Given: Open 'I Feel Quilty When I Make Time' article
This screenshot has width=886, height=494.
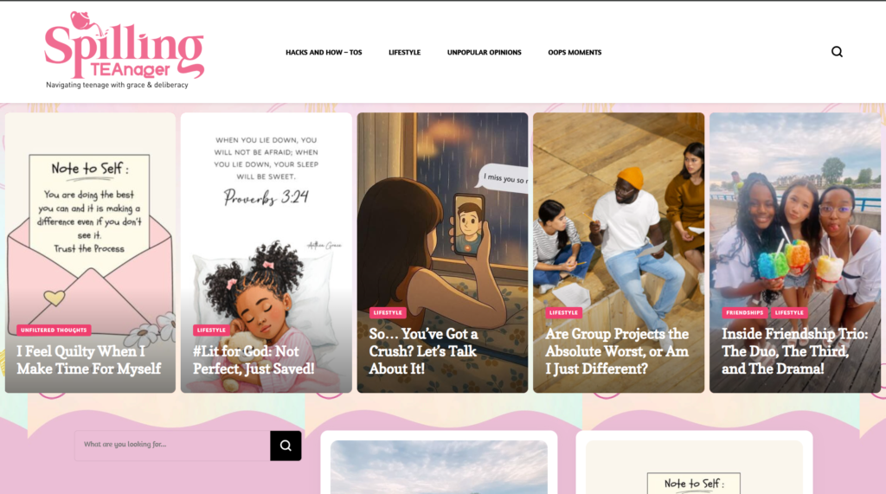Looking at the screenshot, I should (x=89, y=360).
